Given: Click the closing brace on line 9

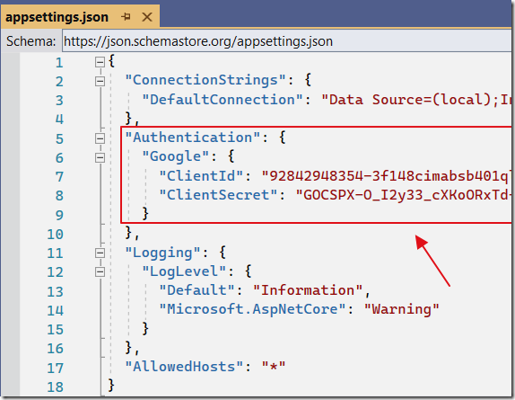Looking at the screenshot, I should (145, 214).
